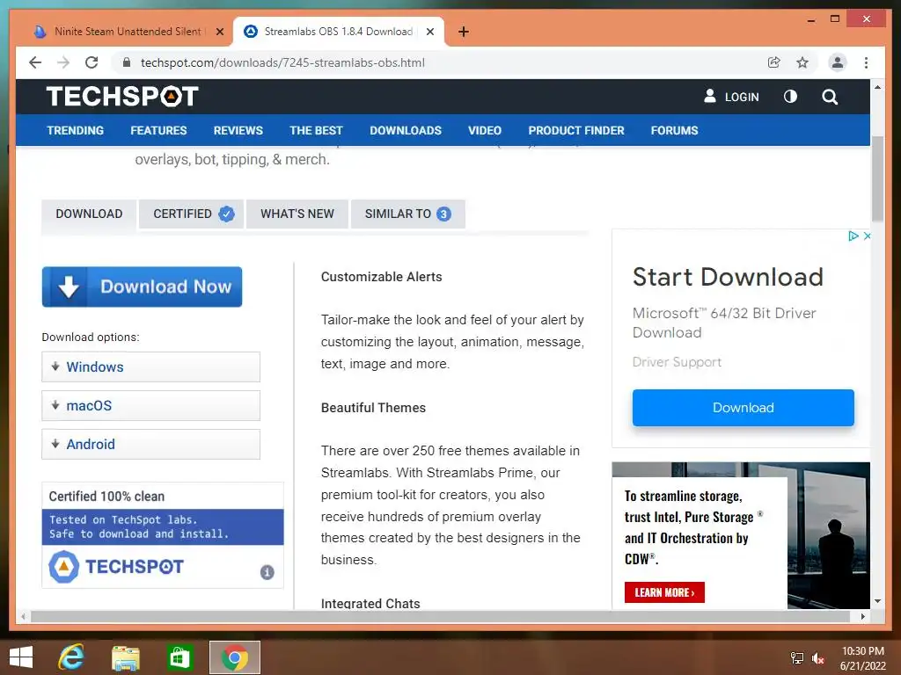Open Internet Explorer from the taskbar

click(x=71, y=657)
